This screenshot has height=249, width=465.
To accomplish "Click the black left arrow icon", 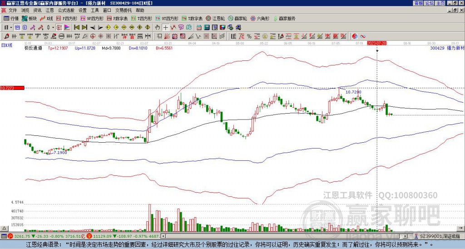I will pyautogui.click(x=92, y=28).
